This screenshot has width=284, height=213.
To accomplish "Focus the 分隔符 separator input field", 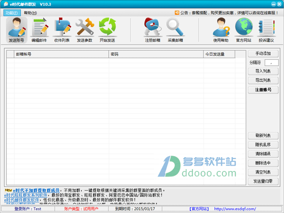I will click(272, 62).
